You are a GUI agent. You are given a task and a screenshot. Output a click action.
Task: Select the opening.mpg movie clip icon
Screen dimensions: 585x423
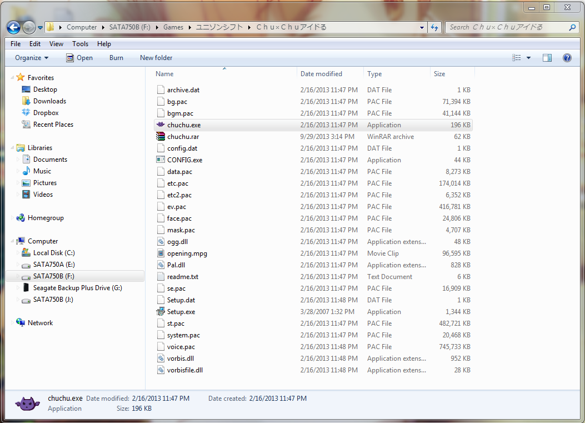coord(161,253)
